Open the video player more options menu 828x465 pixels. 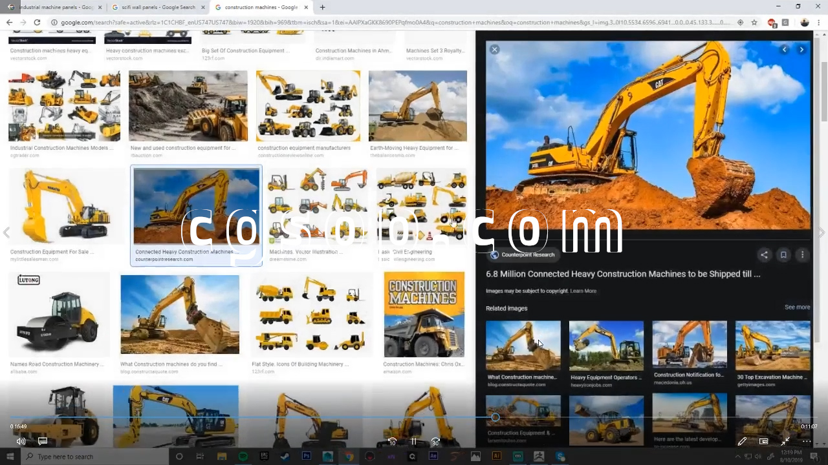click(806, 441)
